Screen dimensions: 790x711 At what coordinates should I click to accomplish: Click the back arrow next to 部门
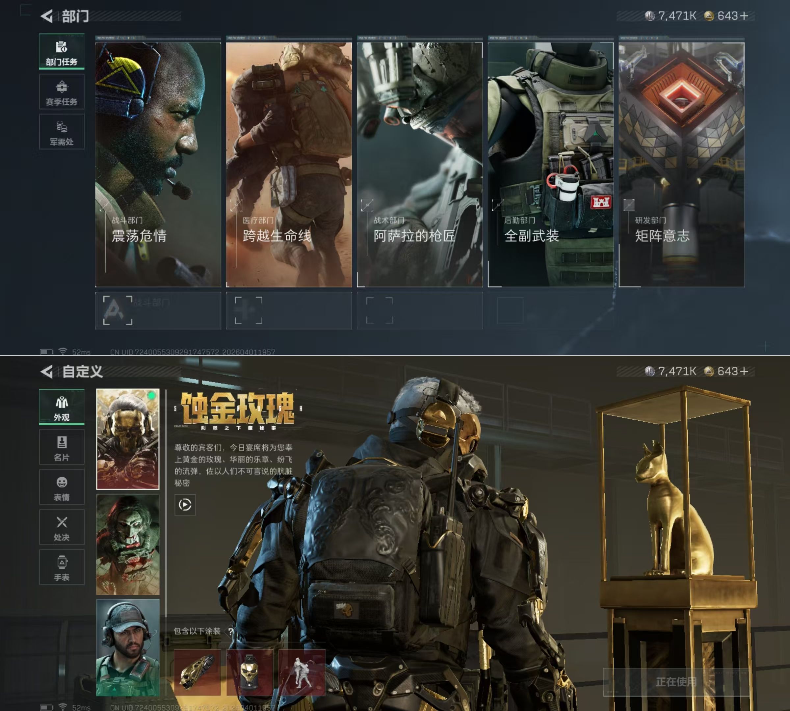pyautogui.click(x=47, y=16)
